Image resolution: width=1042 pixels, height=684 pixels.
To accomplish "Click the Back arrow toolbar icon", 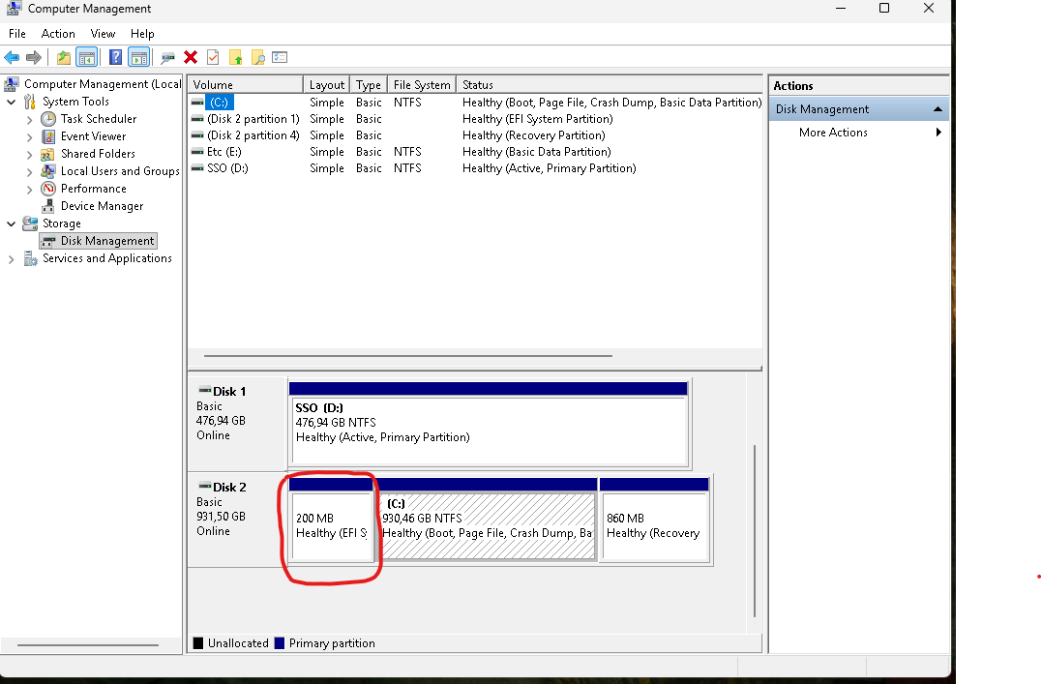I will coord(12,58).
